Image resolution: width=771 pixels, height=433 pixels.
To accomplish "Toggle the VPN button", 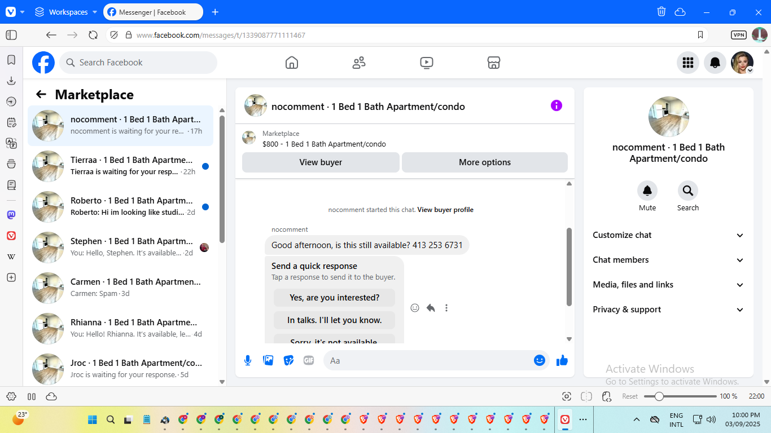I will [x=739, y=35].
